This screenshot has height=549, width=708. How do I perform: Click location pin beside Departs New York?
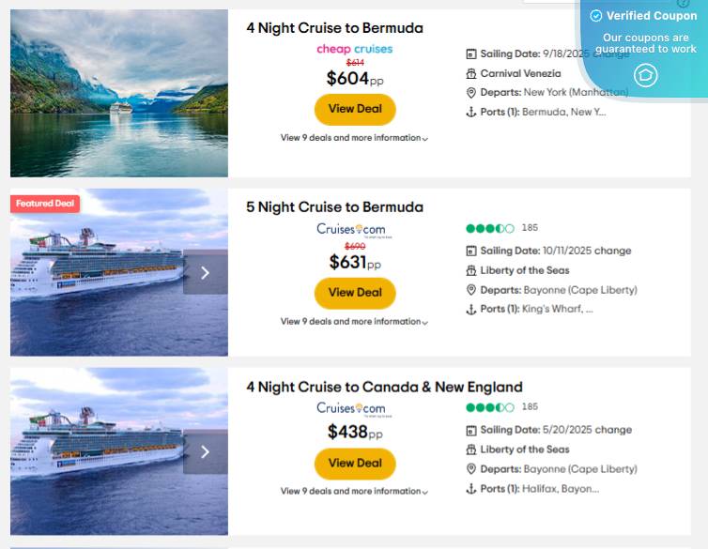click(471, 92)
